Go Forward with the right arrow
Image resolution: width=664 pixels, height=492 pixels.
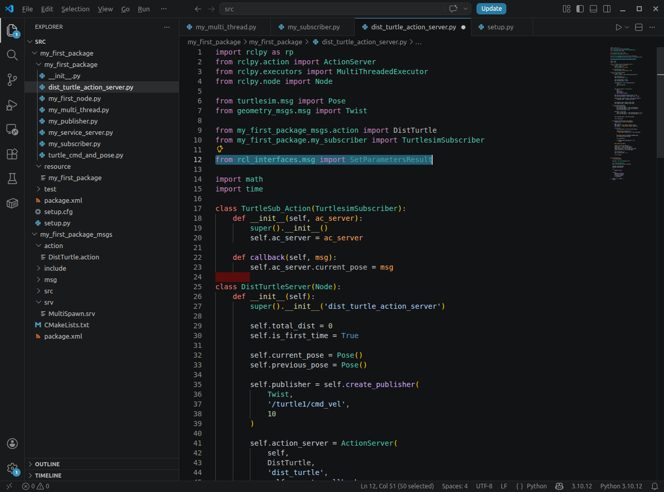tap(211, 9)
